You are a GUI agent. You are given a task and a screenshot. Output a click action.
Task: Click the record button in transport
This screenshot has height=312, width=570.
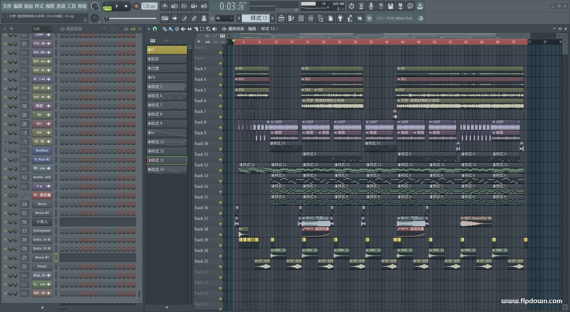click(x=136, y=6)
